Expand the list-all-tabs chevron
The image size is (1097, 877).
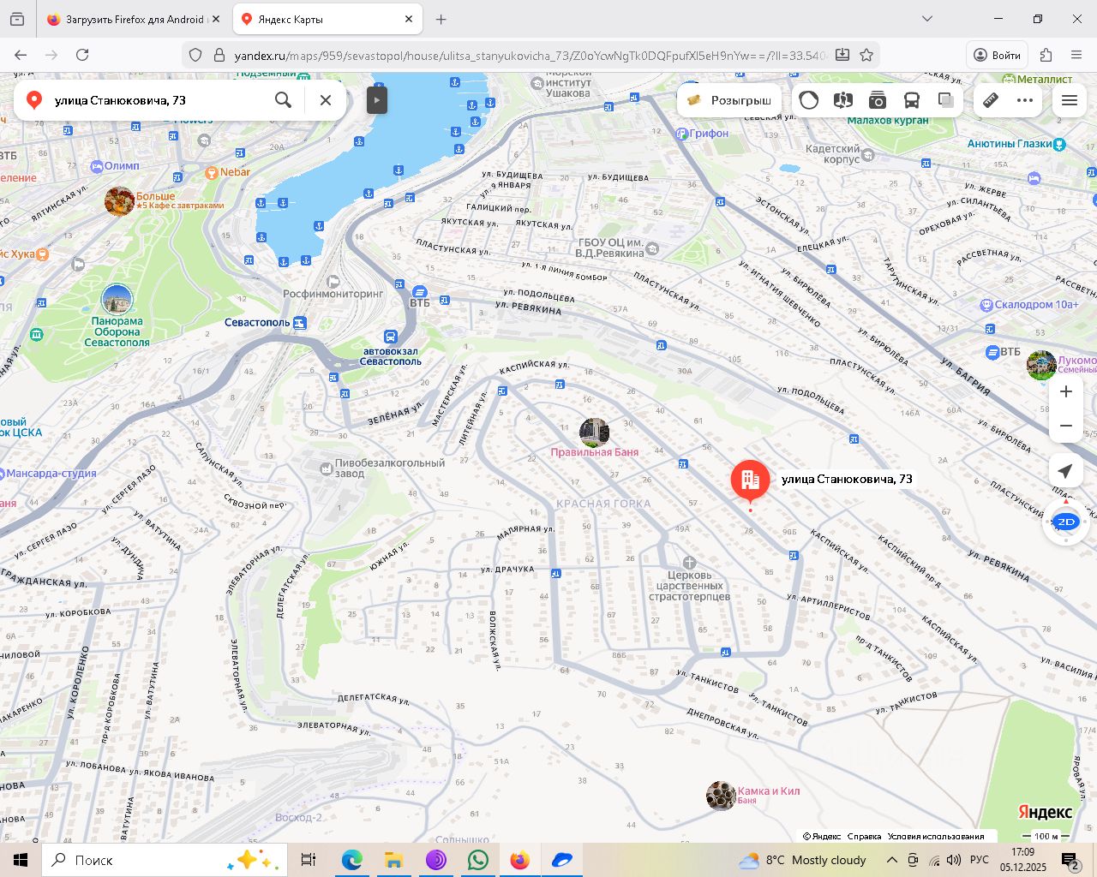click(926, 19)
